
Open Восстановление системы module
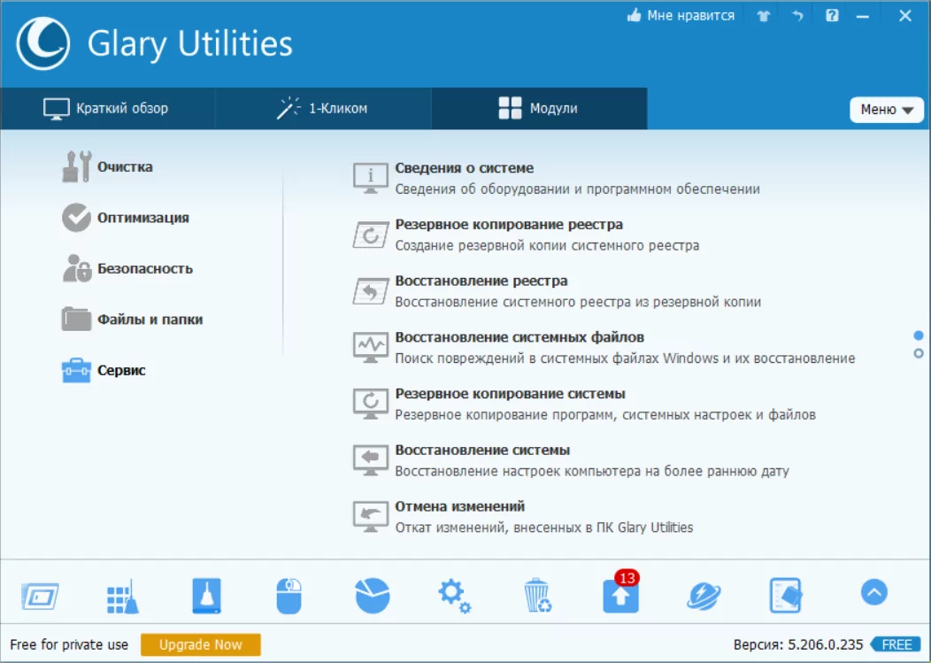571,460
